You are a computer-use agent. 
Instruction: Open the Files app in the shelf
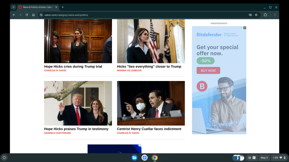click(134, 158)
